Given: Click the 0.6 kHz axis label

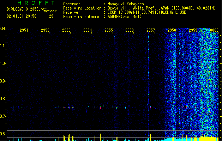Looking at the screenshot, I should (x=3, y=134).
